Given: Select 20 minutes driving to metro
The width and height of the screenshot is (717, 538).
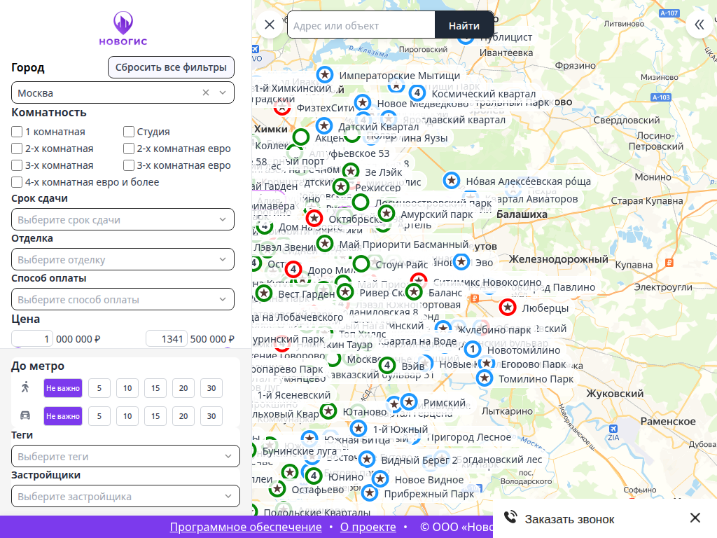Looking at the screenshot, I should [x=183, y=416].
